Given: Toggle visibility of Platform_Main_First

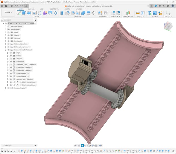Looking at the screenshot, I should [x=9, y=44].
